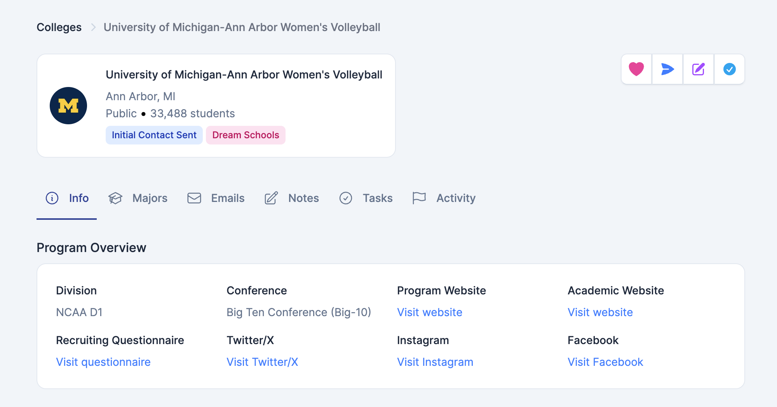
Task: Open the Visit Twitter/X link
Action: [262, 362]
